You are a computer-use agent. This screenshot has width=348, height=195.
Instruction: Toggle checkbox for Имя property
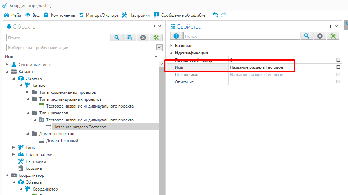tap(338, 67)
